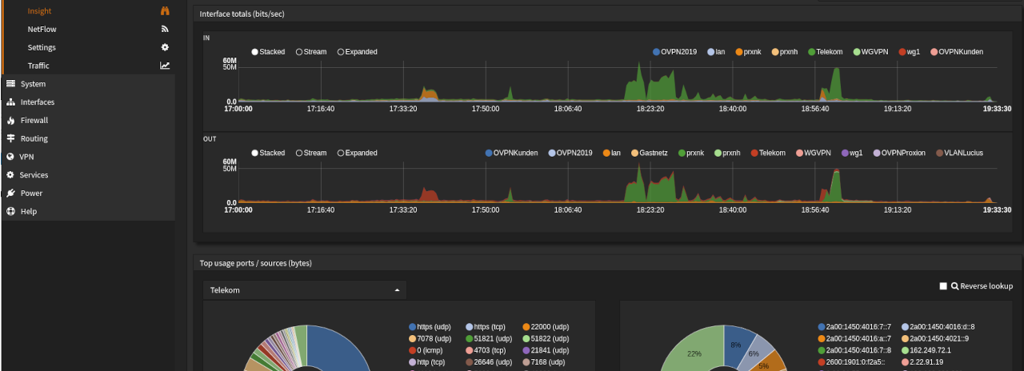Expand the Power menu section
The width and height of the screenshot is (1024, 371).
point(88,193)
